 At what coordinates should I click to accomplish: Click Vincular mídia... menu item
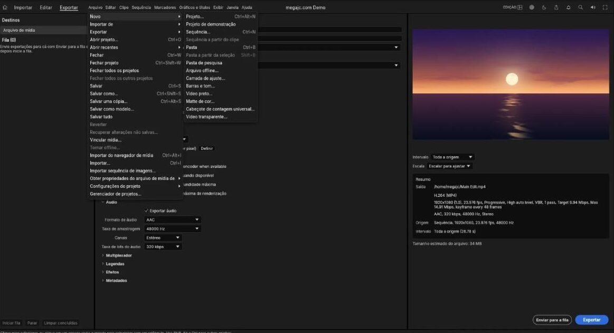click(x=135, y=140)
